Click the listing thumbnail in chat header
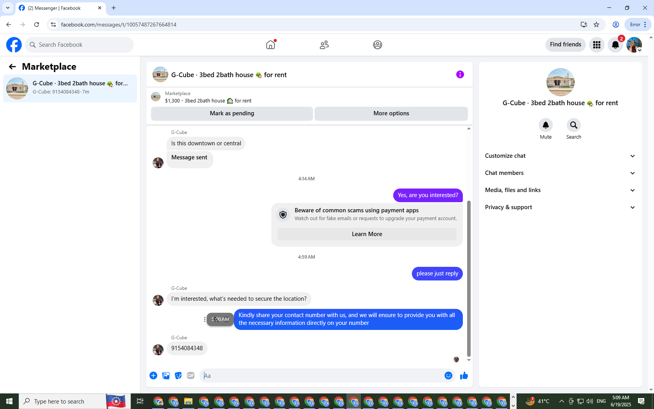Viewport: 654px width, 409px height. pyautogui.click(x=160, y=74)
